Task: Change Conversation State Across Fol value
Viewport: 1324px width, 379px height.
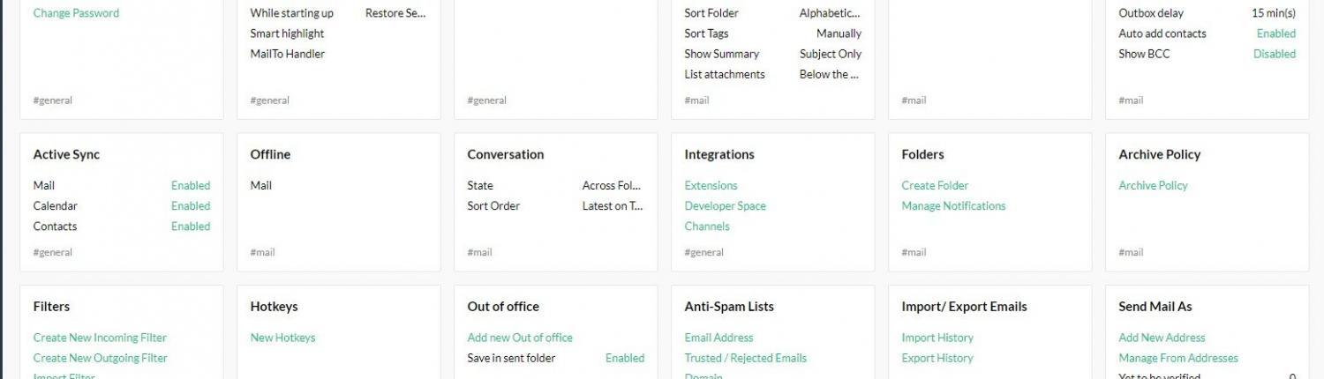Action: coord(612,186)
